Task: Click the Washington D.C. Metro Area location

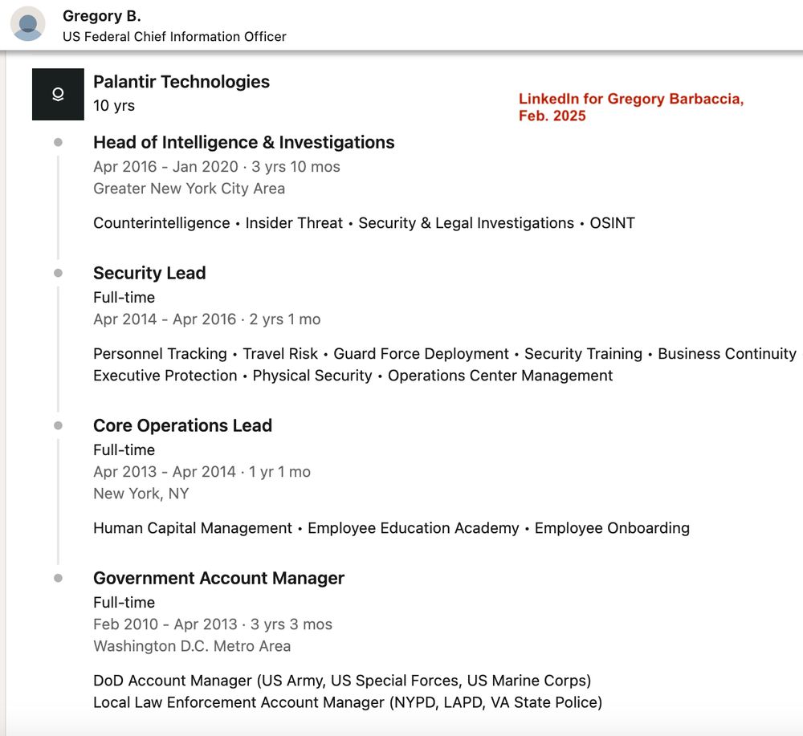Action: click(192, 646)
